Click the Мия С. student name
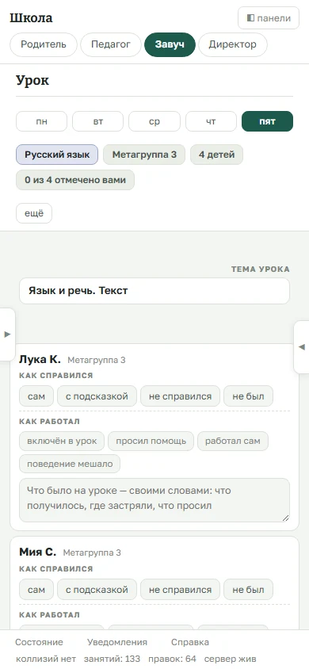This screenshot has width=309, height=669. 37,552
